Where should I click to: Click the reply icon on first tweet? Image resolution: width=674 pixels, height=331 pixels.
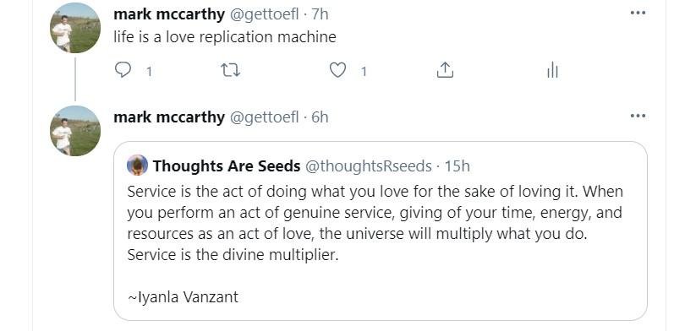(x=123, y=69)
